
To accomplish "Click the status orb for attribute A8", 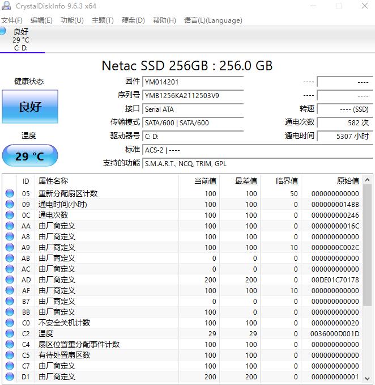I will click(x=10, y=236).
